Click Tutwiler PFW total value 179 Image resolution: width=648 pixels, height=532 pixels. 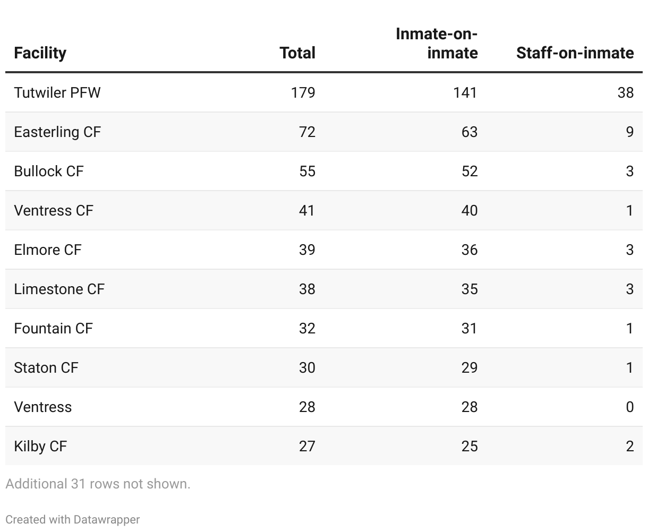click(x=303, y=92)
